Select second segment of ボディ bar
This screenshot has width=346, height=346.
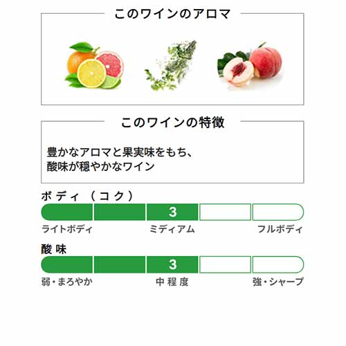(x=120, y=212)
